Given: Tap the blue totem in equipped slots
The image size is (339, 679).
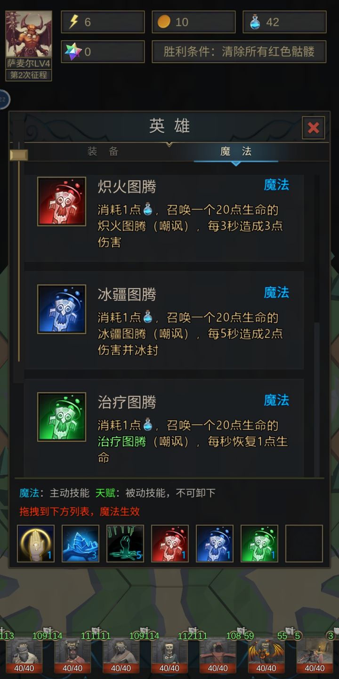Looking at the screenshot, I should 215,544.
